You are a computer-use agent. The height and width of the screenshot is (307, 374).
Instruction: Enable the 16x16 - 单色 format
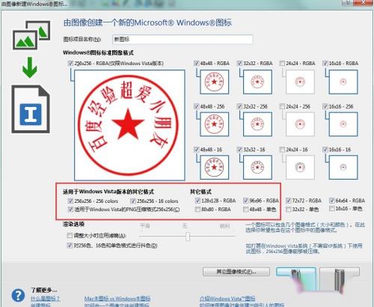coord(332,208)
